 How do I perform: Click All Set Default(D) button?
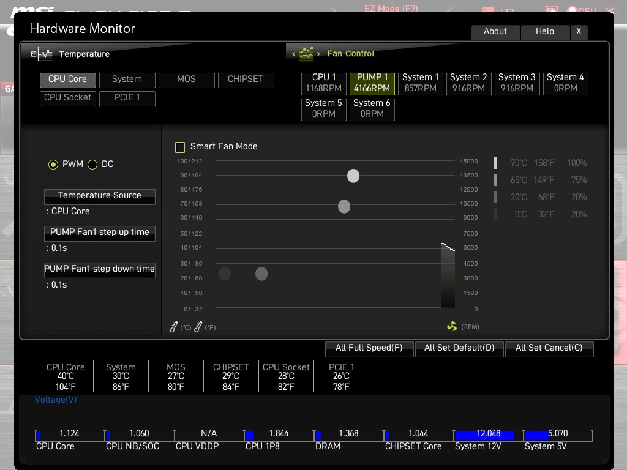pos(459,348)
